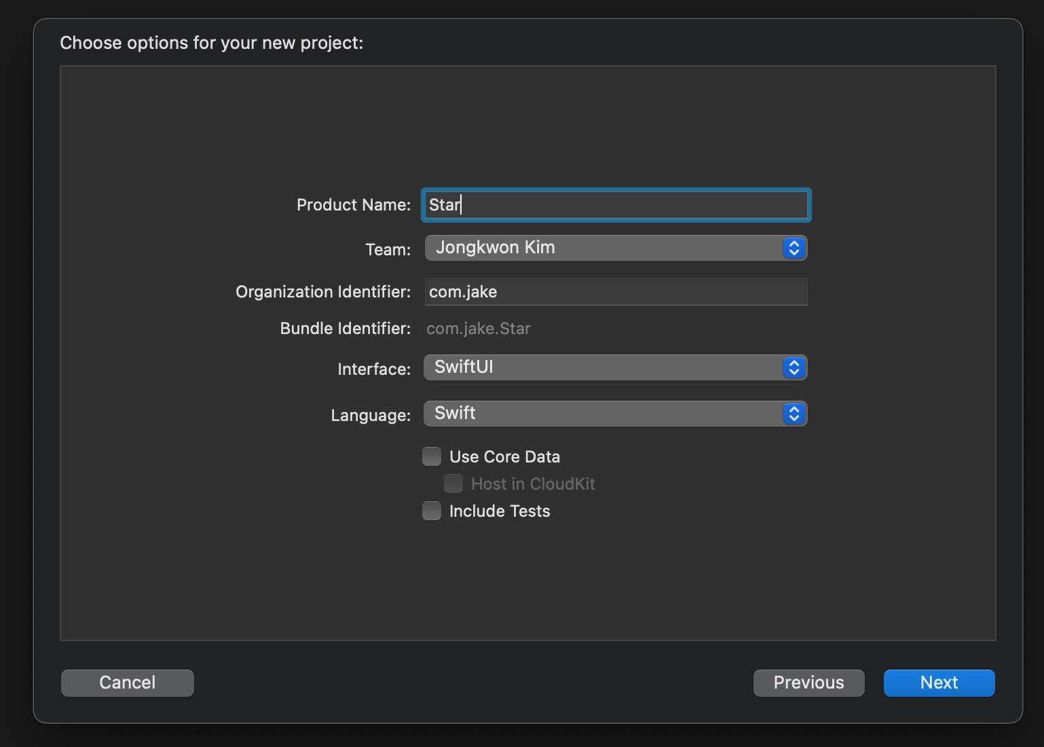This screenshot has width=1044, height=747.
Task: Proceed with the blue Next button
Action: point(939,683)
